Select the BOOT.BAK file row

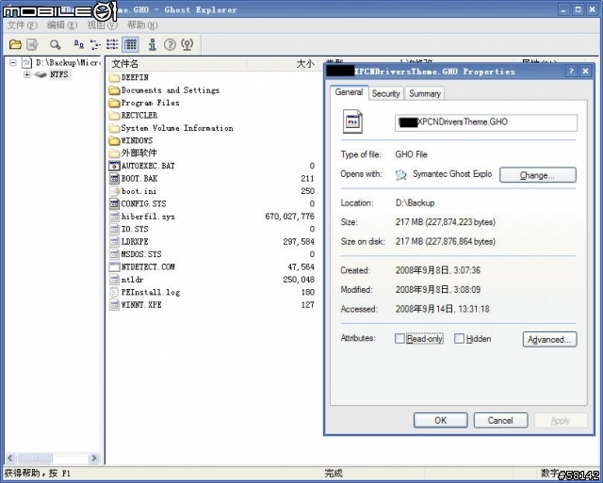tap(211, 179)
